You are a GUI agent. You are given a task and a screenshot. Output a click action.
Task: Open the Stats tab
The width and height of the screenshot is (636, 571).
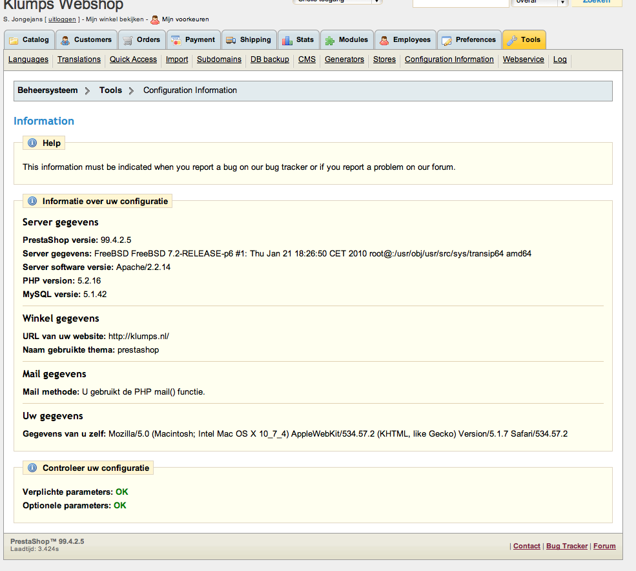click(x=298, y=40)
